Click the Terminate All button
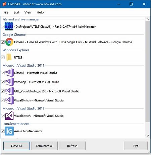This screenshot has height=155, width=151. 44,146
